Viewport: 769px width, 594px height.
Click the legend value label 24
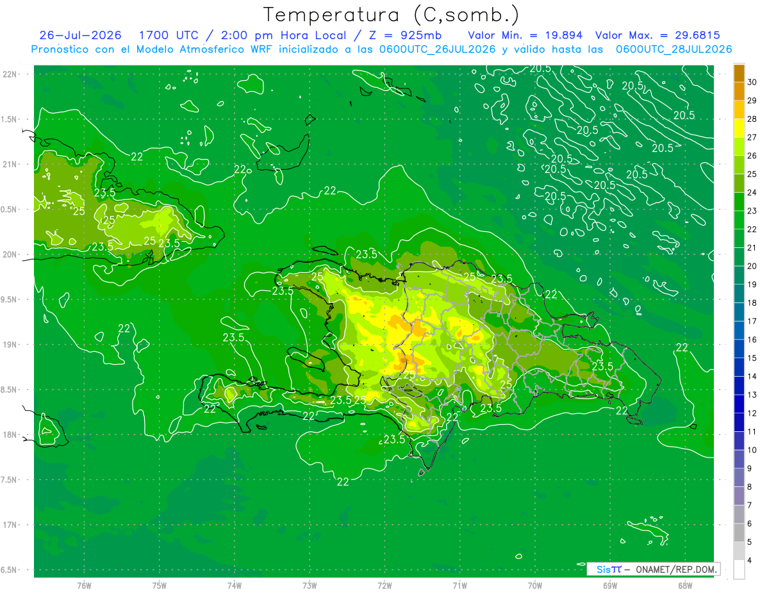[x=752, y=193]
